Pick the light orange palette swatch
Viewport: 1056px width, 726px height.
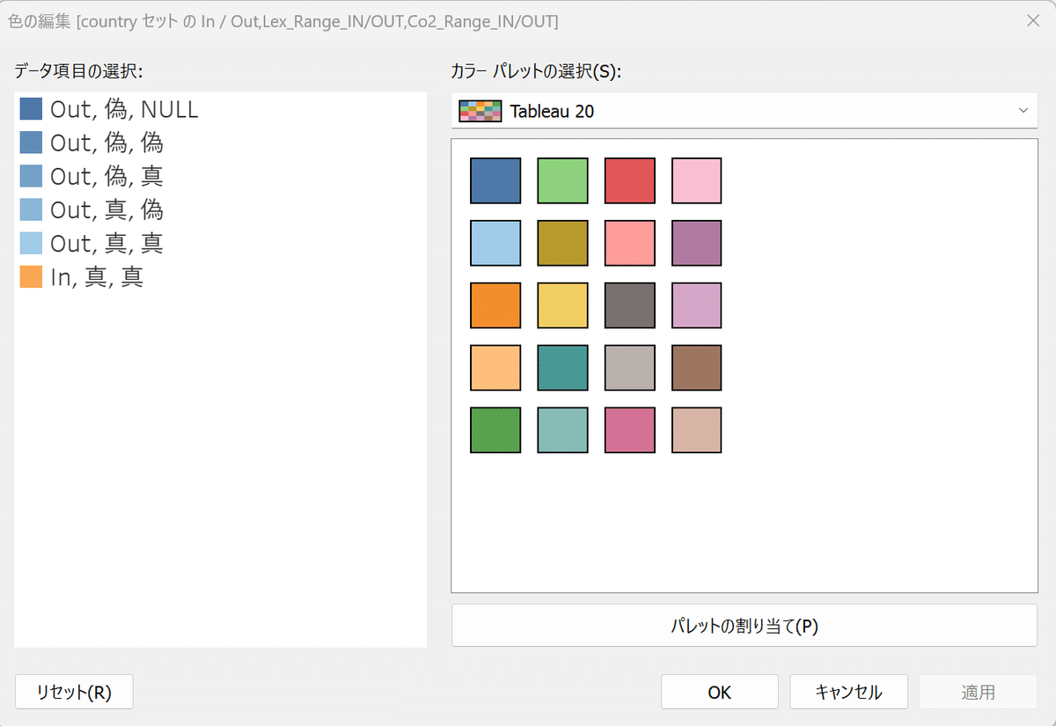[495, 368]
